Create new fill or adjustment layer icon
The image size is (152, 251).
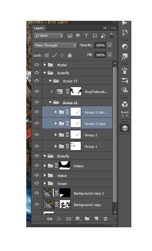click(x=78, y=219)
